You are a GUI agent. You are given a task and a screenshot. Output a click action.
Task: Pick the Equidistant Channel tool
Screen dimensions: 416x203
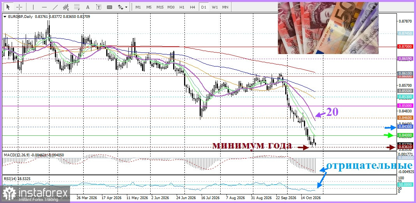pyautogui.click(x=66, y=7)
